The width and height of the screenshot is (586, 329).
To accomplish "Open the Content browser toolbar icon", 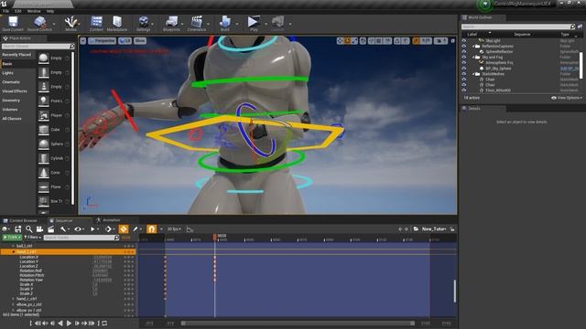I will pos(96,22).
